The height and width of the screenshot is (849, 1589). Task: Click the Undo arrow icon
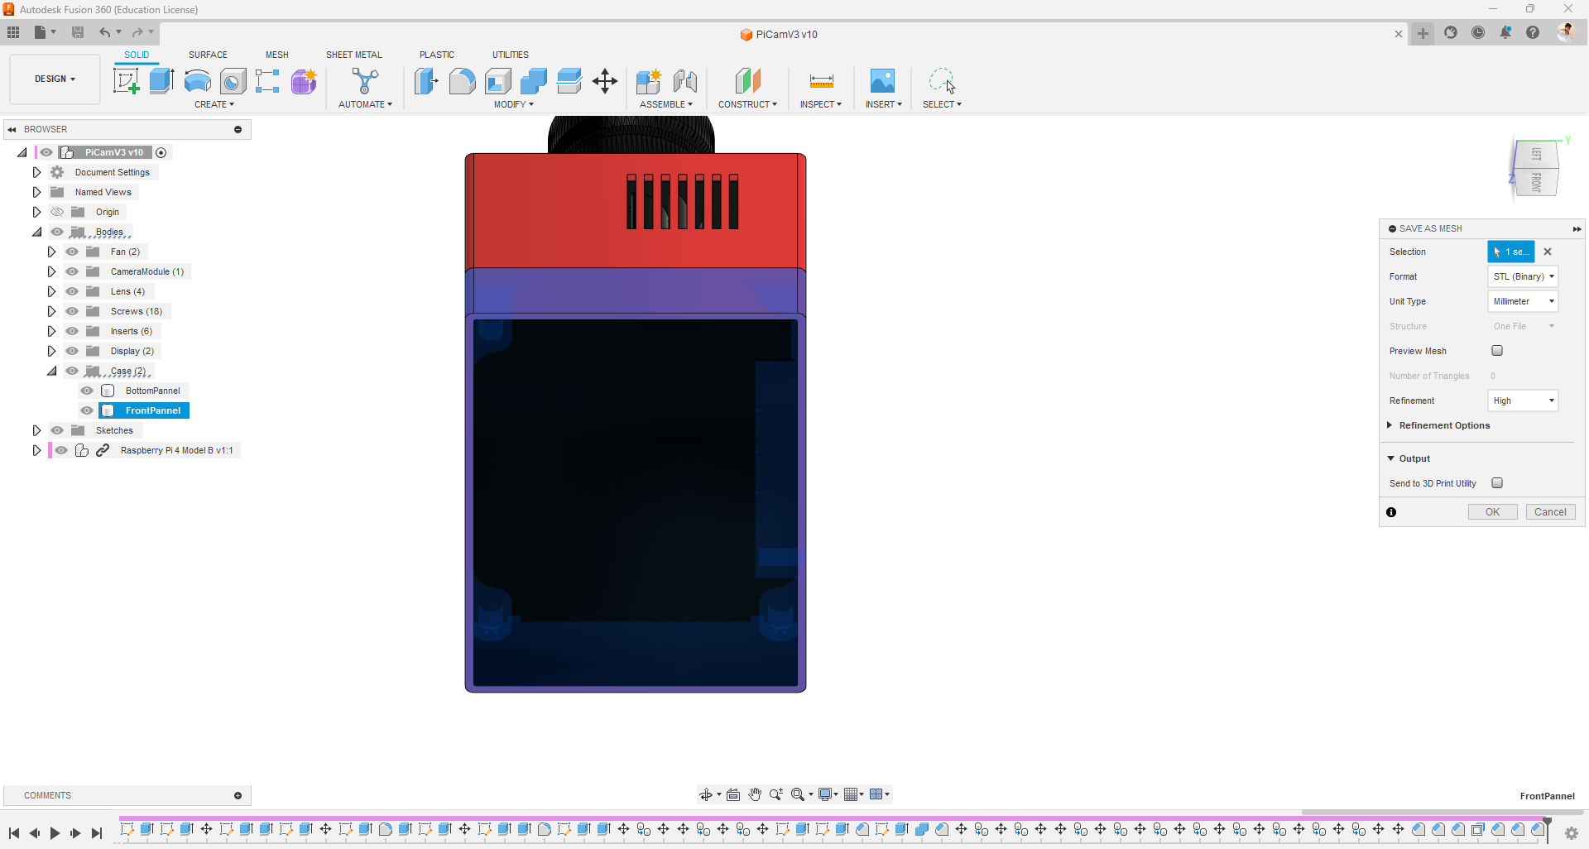click(105, 32)
